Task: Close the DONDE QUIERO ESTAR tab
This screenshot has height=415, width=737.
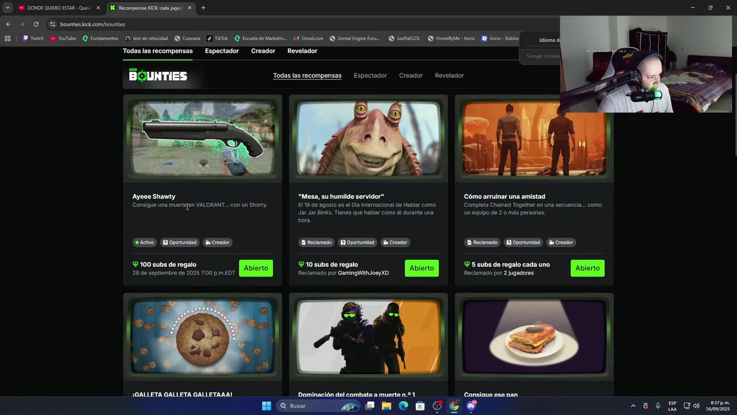Action: [x=98, y=8]
